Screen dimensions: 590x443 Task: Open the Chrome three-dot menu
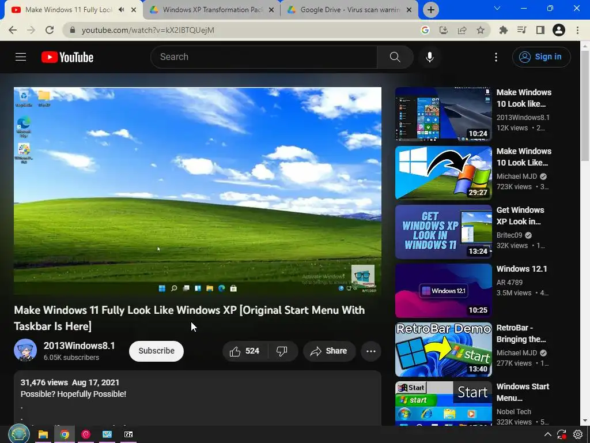coord(577,30)
